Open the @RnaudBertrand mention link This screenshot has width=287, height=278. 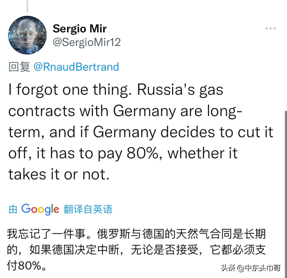tap(76, 67)
